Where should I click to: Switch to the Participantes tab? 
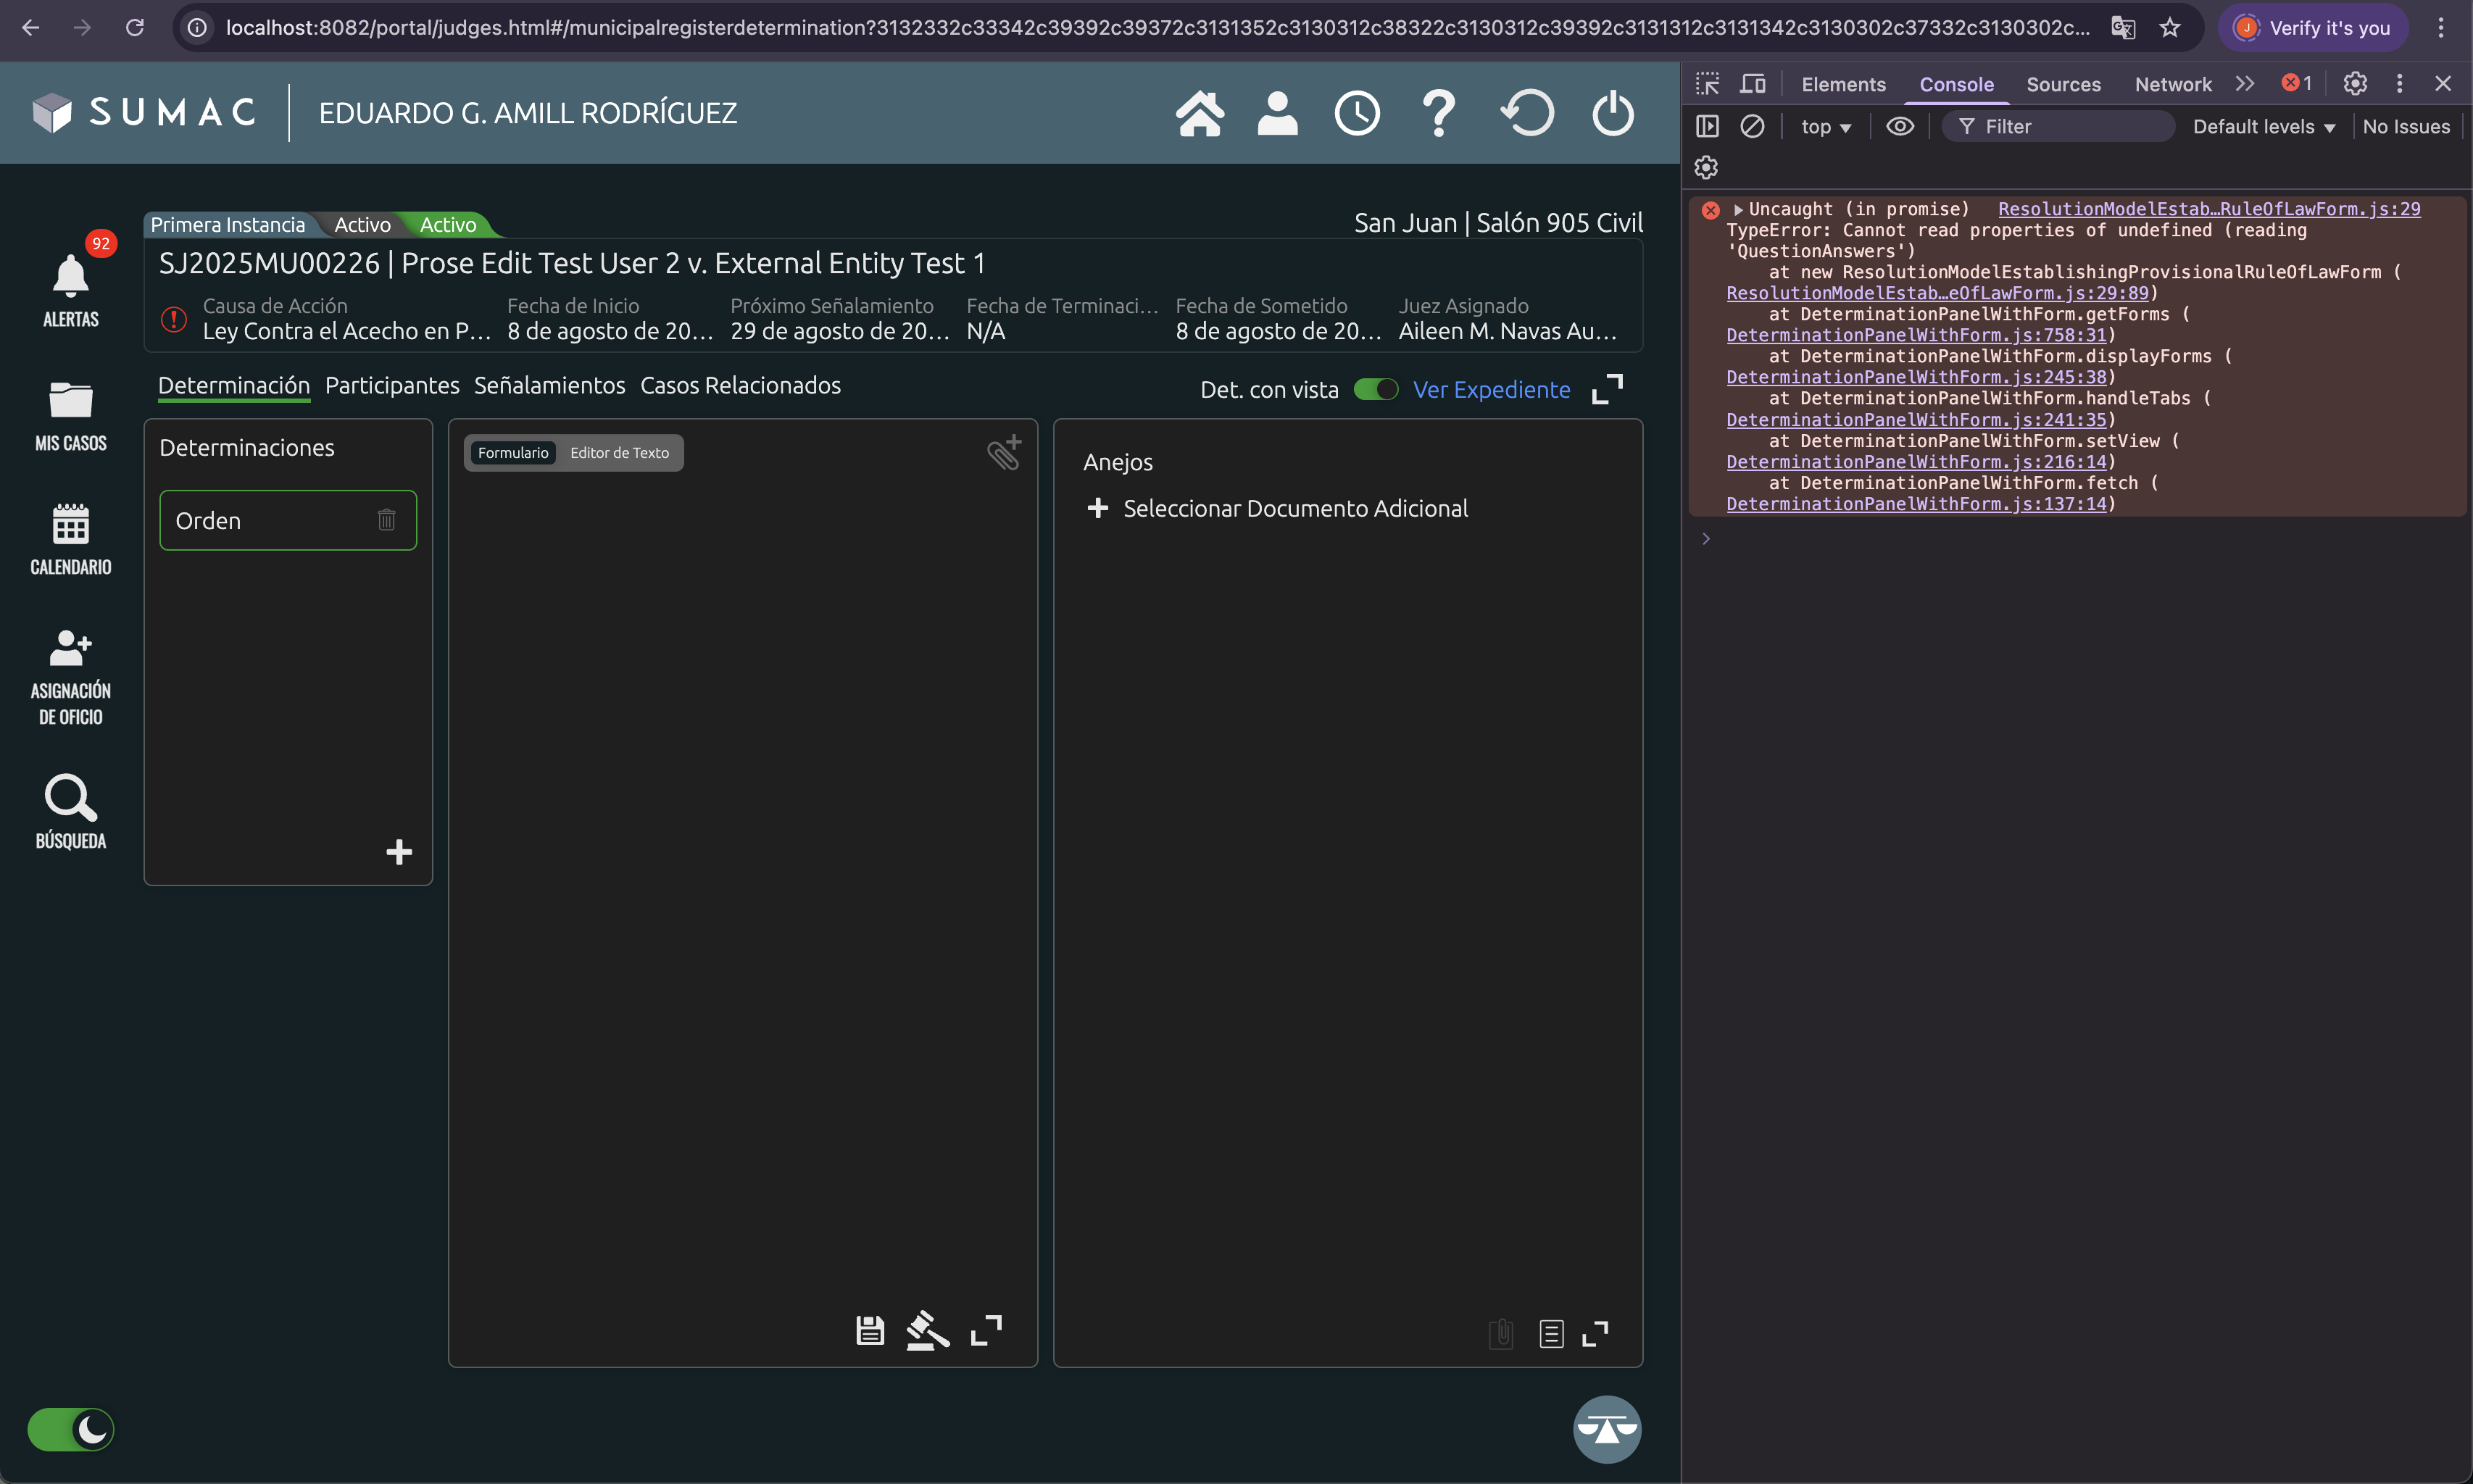point(392,386)
